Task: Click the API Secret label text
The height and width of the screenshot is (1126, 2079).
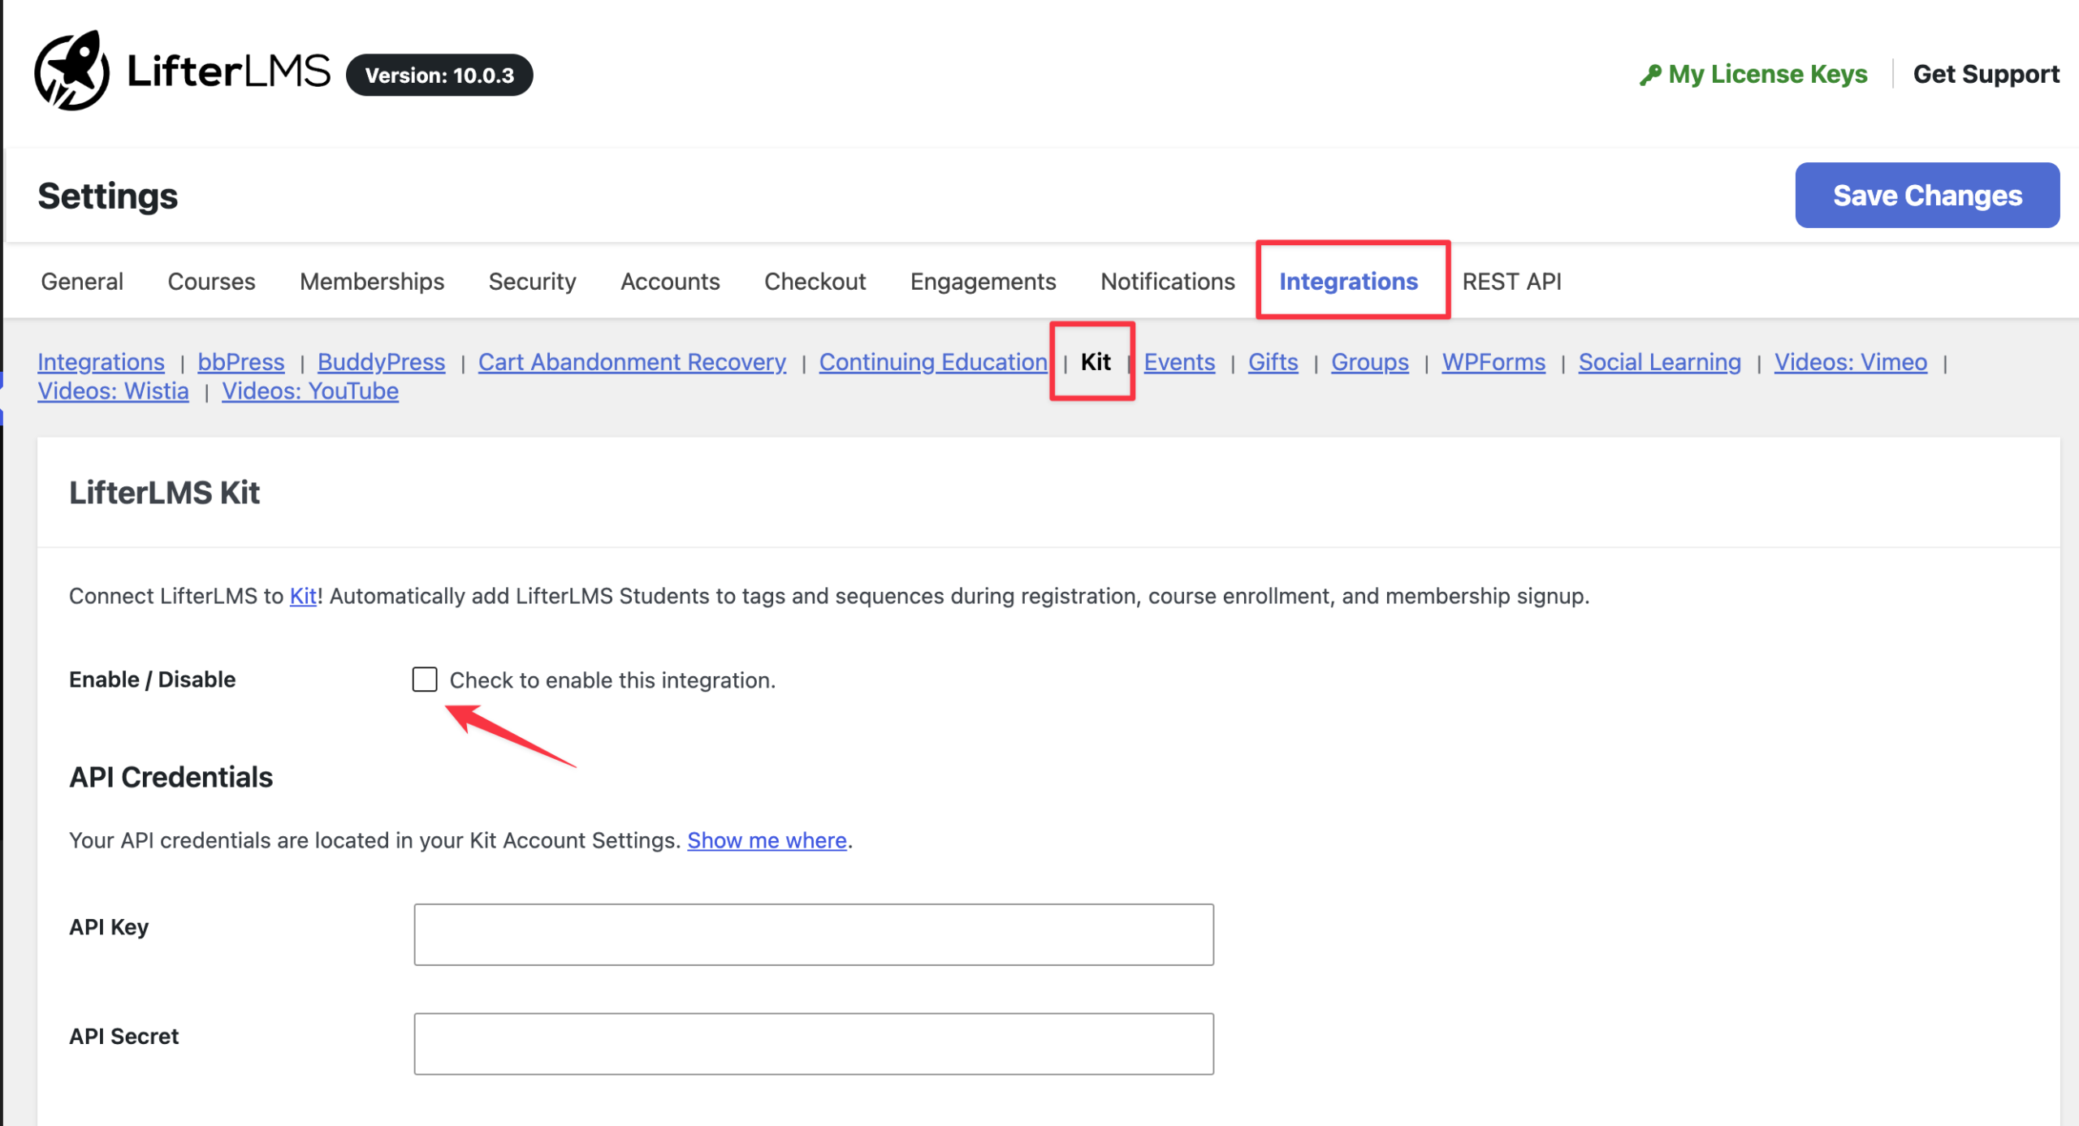Action: point(123,1036)
